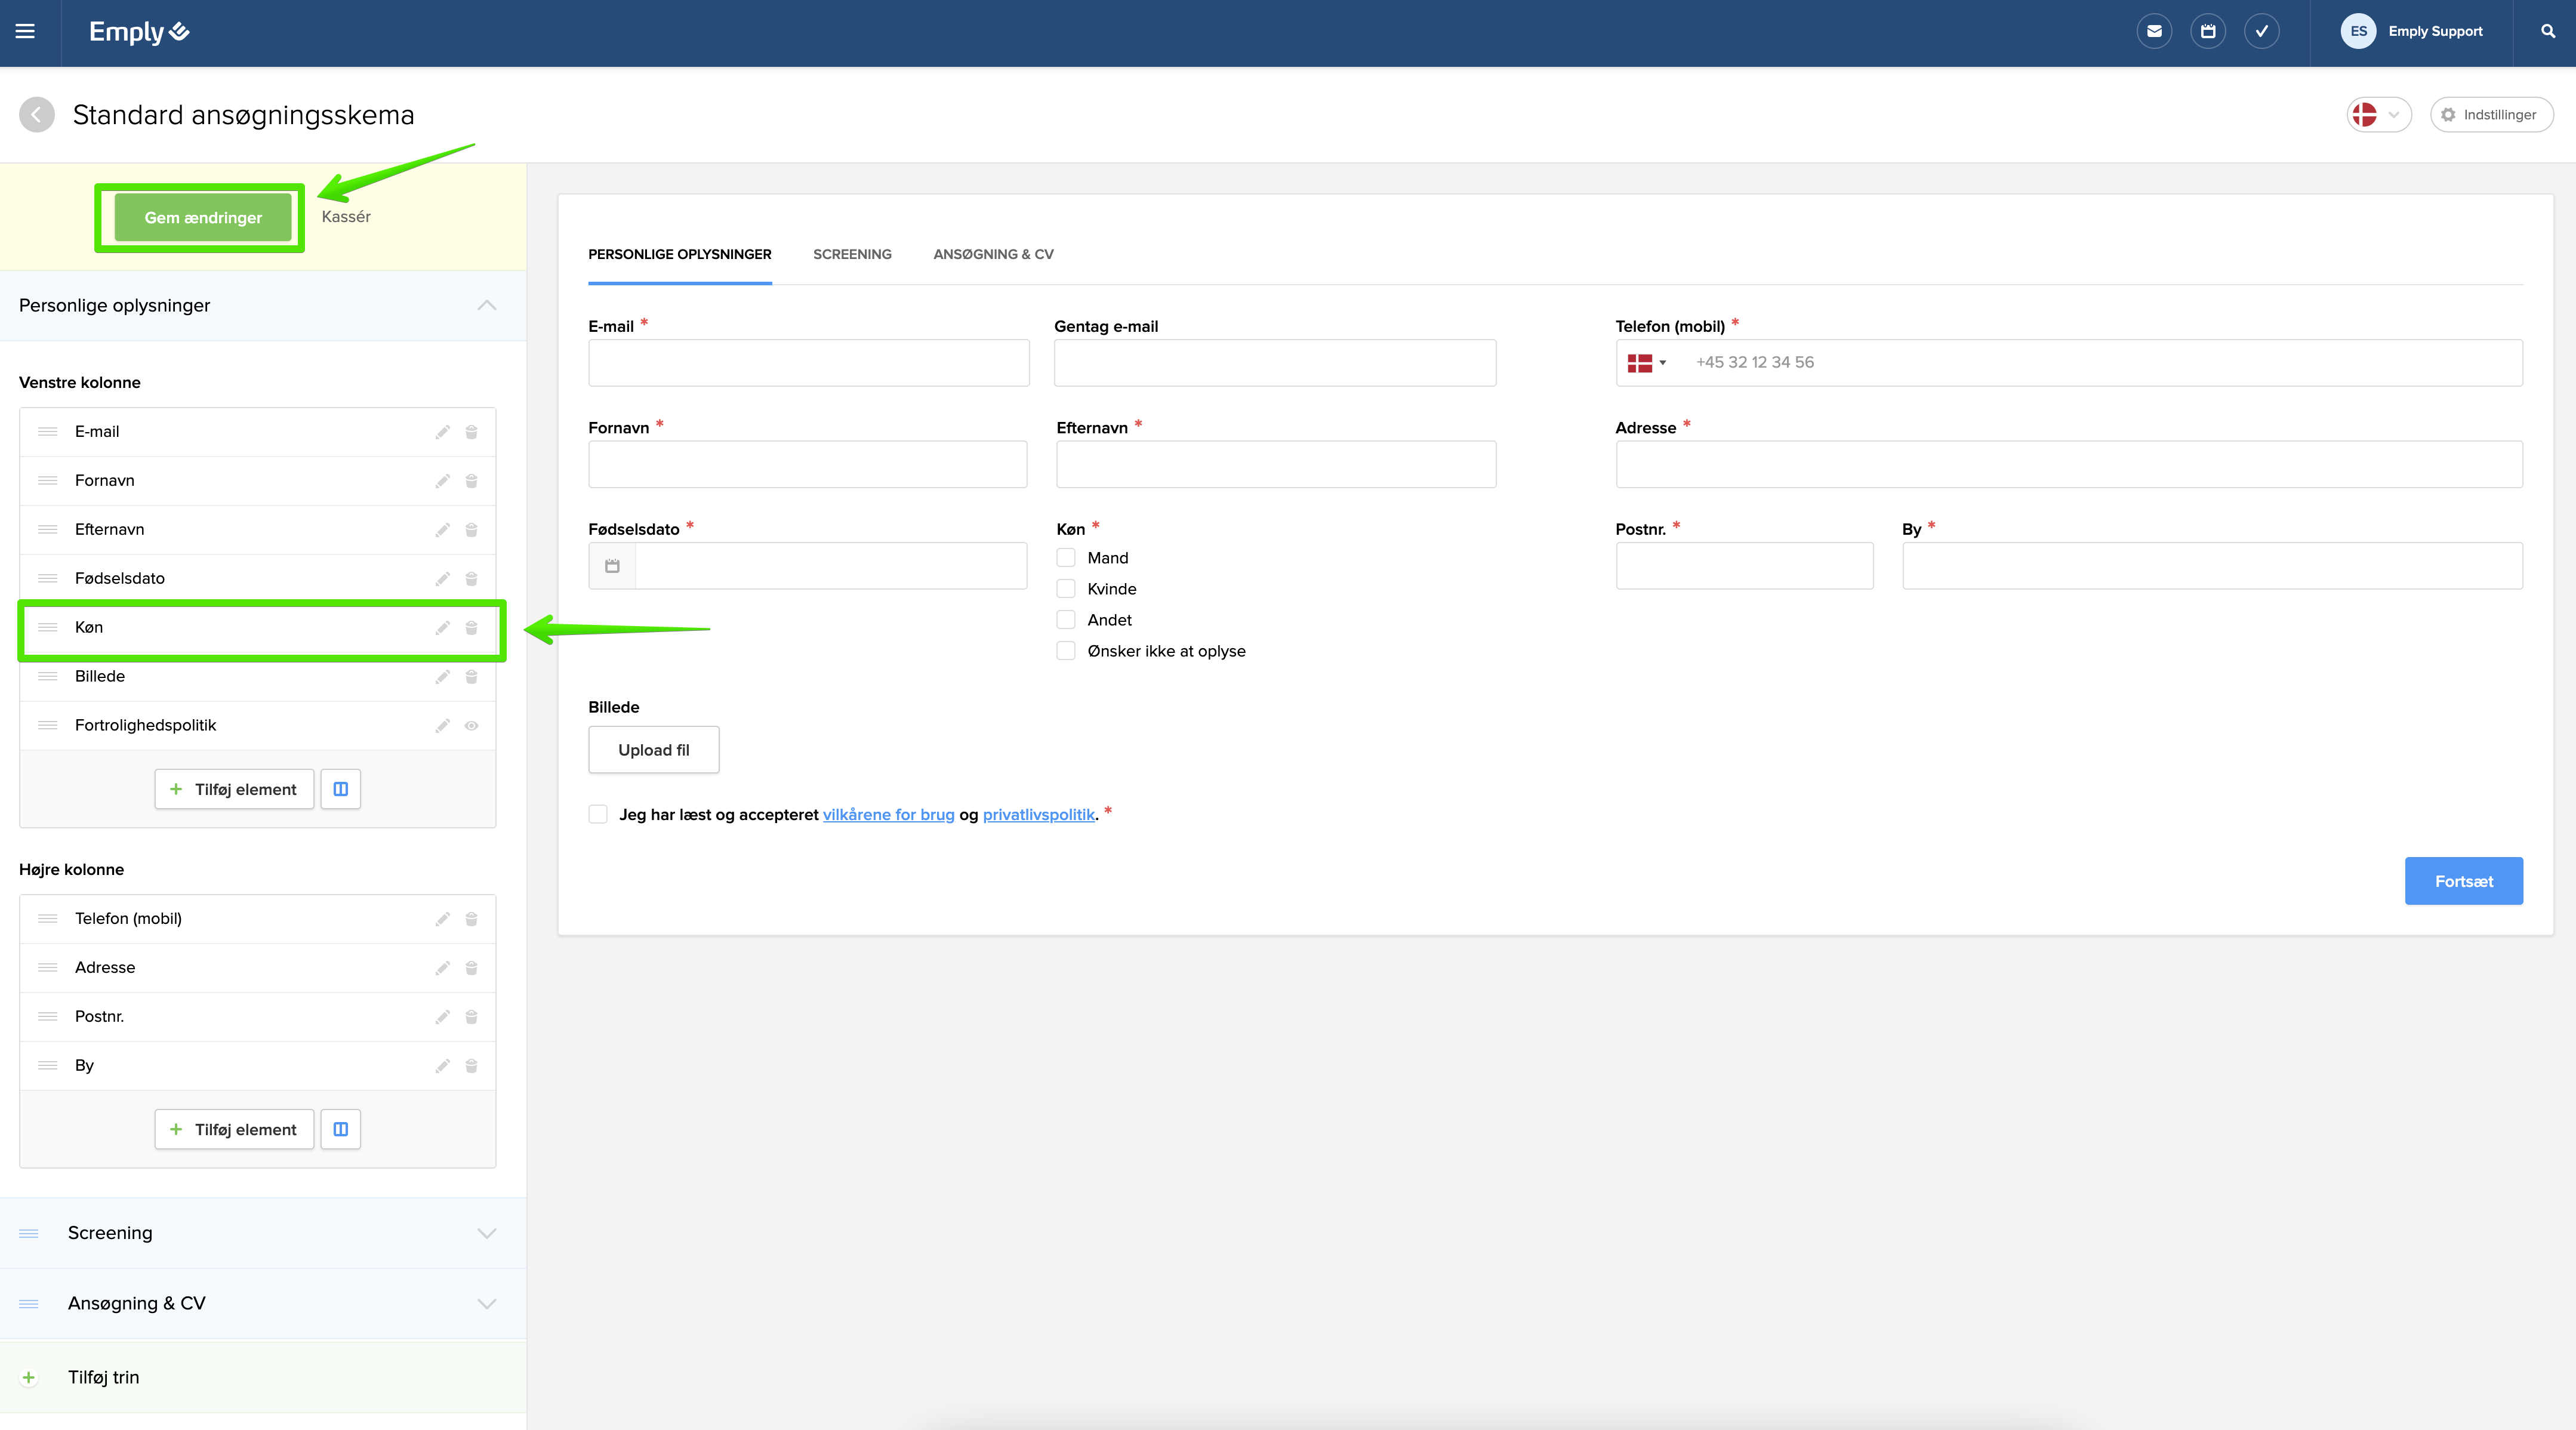Click the Gem ændringer button
Screen dimensions: 2576x1430
point(203,218)
